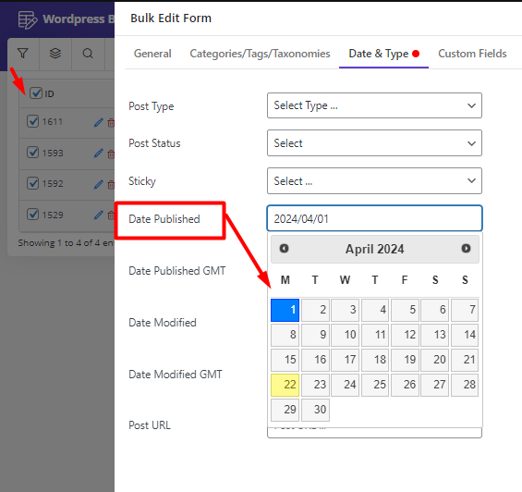Open the Categories/Tags/Taxonomies tab
The image size is (522, 492).
point(260,54)
